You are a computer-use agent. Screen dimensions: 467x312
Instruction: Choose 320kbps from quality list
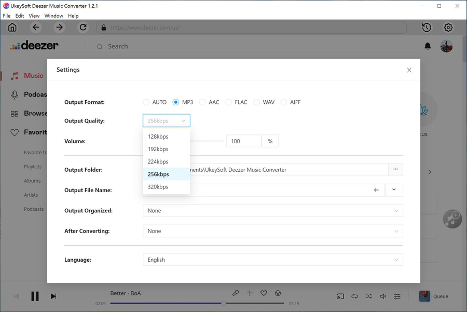coord(158,187)
